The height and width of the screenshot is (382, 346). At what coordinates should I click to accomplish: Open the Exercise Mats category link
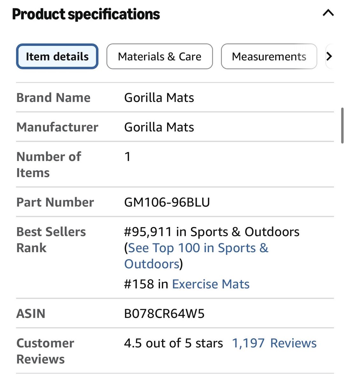tap(211, 284)
